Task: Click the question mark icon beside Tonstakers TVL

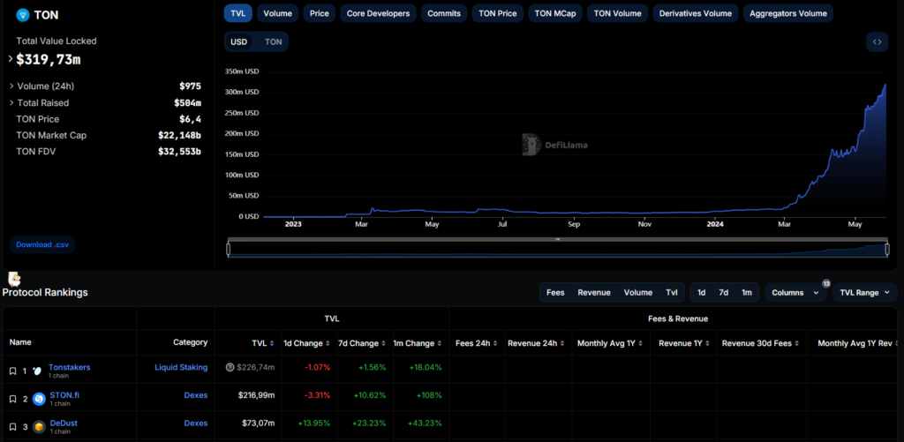Action: pos(230,367)
